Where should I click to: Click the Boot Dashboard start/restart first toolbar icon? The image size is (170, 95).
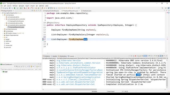[x=15, y=66]
